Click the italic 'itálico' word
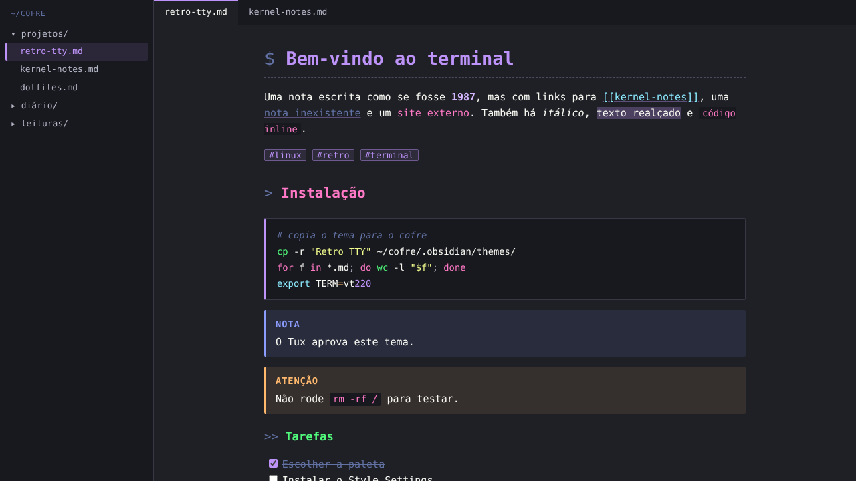The image size is (856, 481). coord(563,113)
